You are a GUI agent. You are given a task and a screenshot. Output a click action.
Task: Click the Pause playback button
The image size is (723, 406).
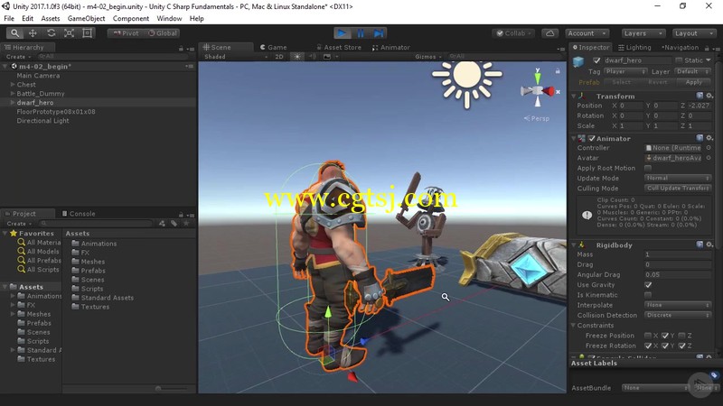(360, 33)
